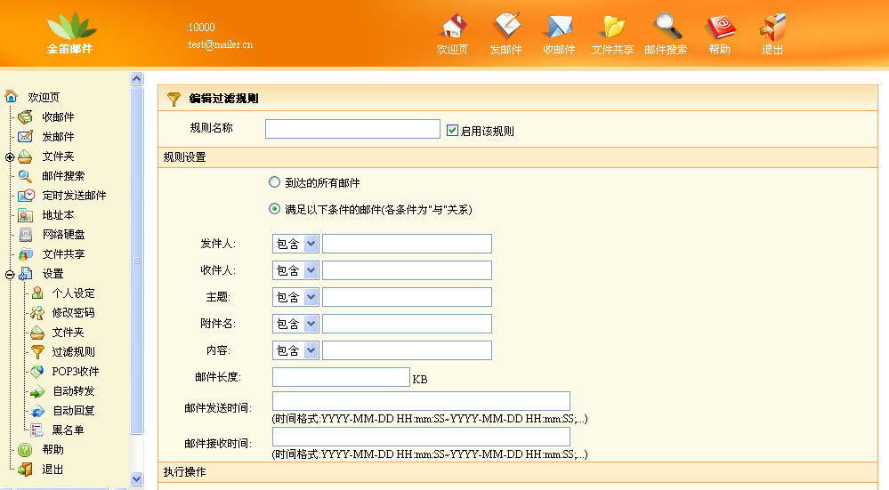Click the 发邮件 compose icon in top toolbar
The width and height of the screenshot is (889, 490).
[x=505, y=27]
